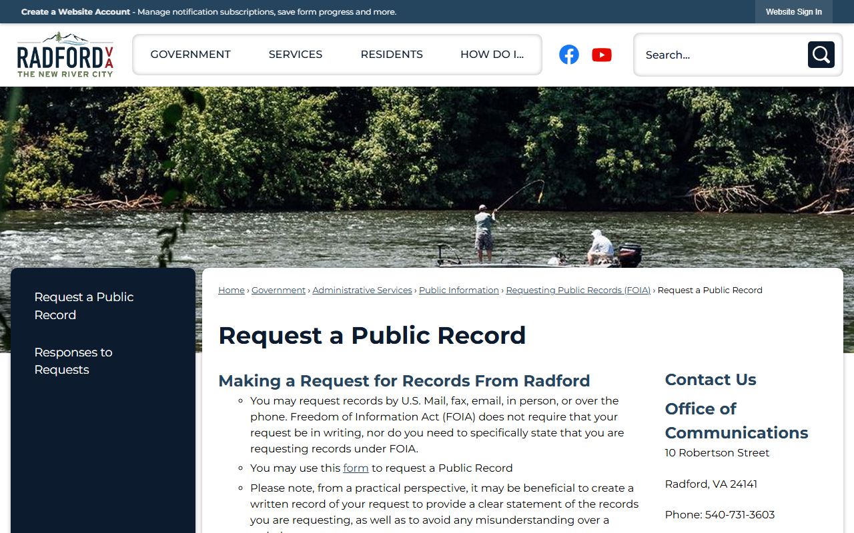The height and width of the screenshot is (533, 854).
Task: Open the form link for requesting records
Action: 356,468
